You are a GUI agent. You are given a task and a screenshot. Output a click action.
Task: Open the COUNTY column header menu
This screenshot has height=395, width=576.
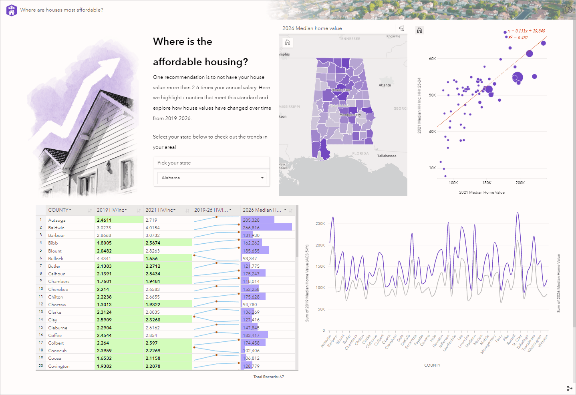point(70,210)
